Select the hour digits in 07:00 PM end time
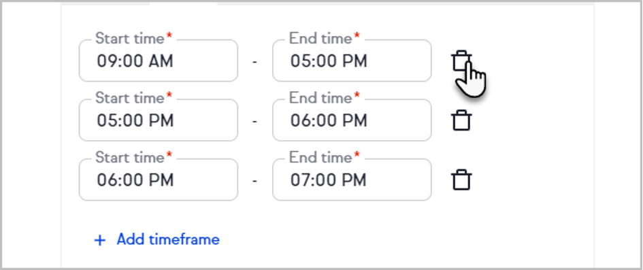Viewport: 643px width, 270px height. tap(299, 180)
